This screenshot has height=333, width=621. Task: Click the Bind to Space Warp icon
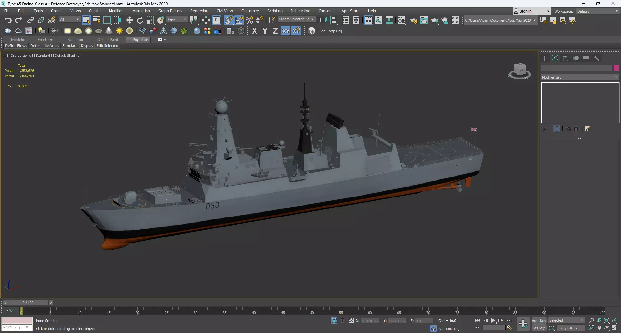tap(51, 20)
